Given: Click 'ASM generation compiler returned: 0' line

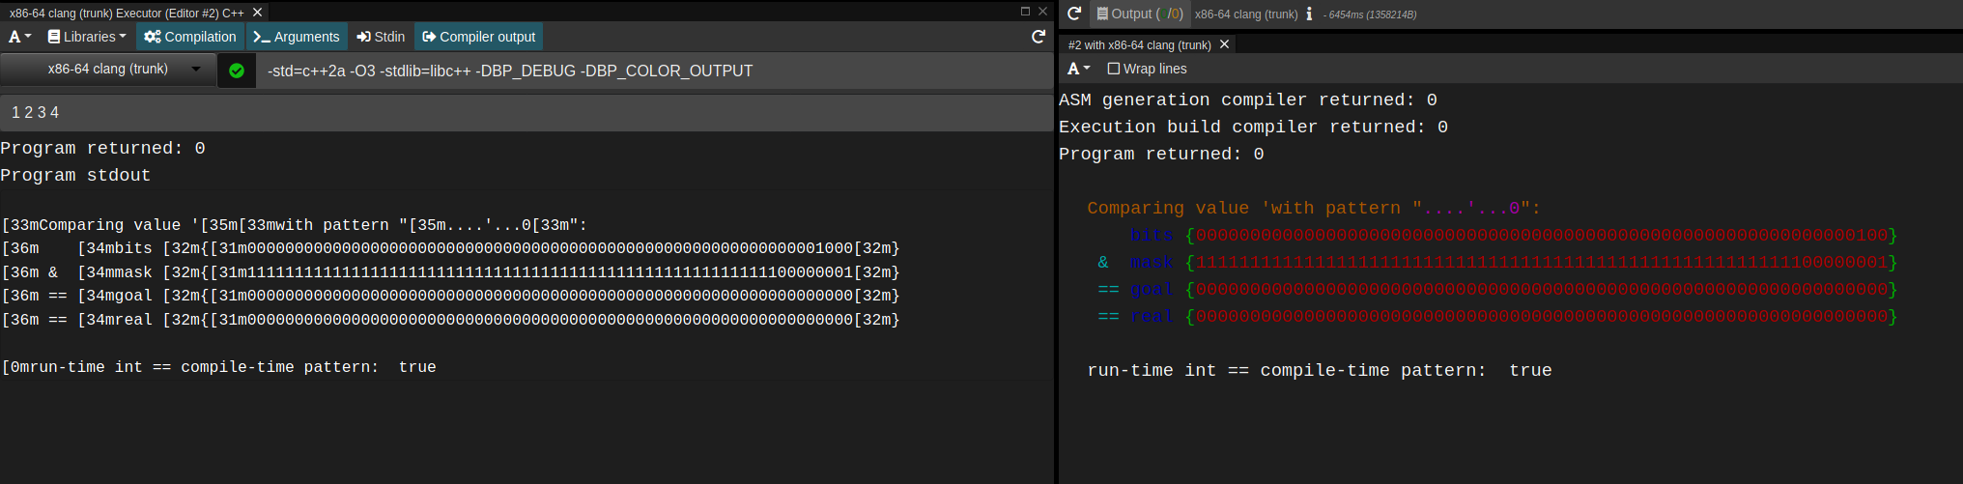Looking at the screenshot, I should (x=1248, y=100).
